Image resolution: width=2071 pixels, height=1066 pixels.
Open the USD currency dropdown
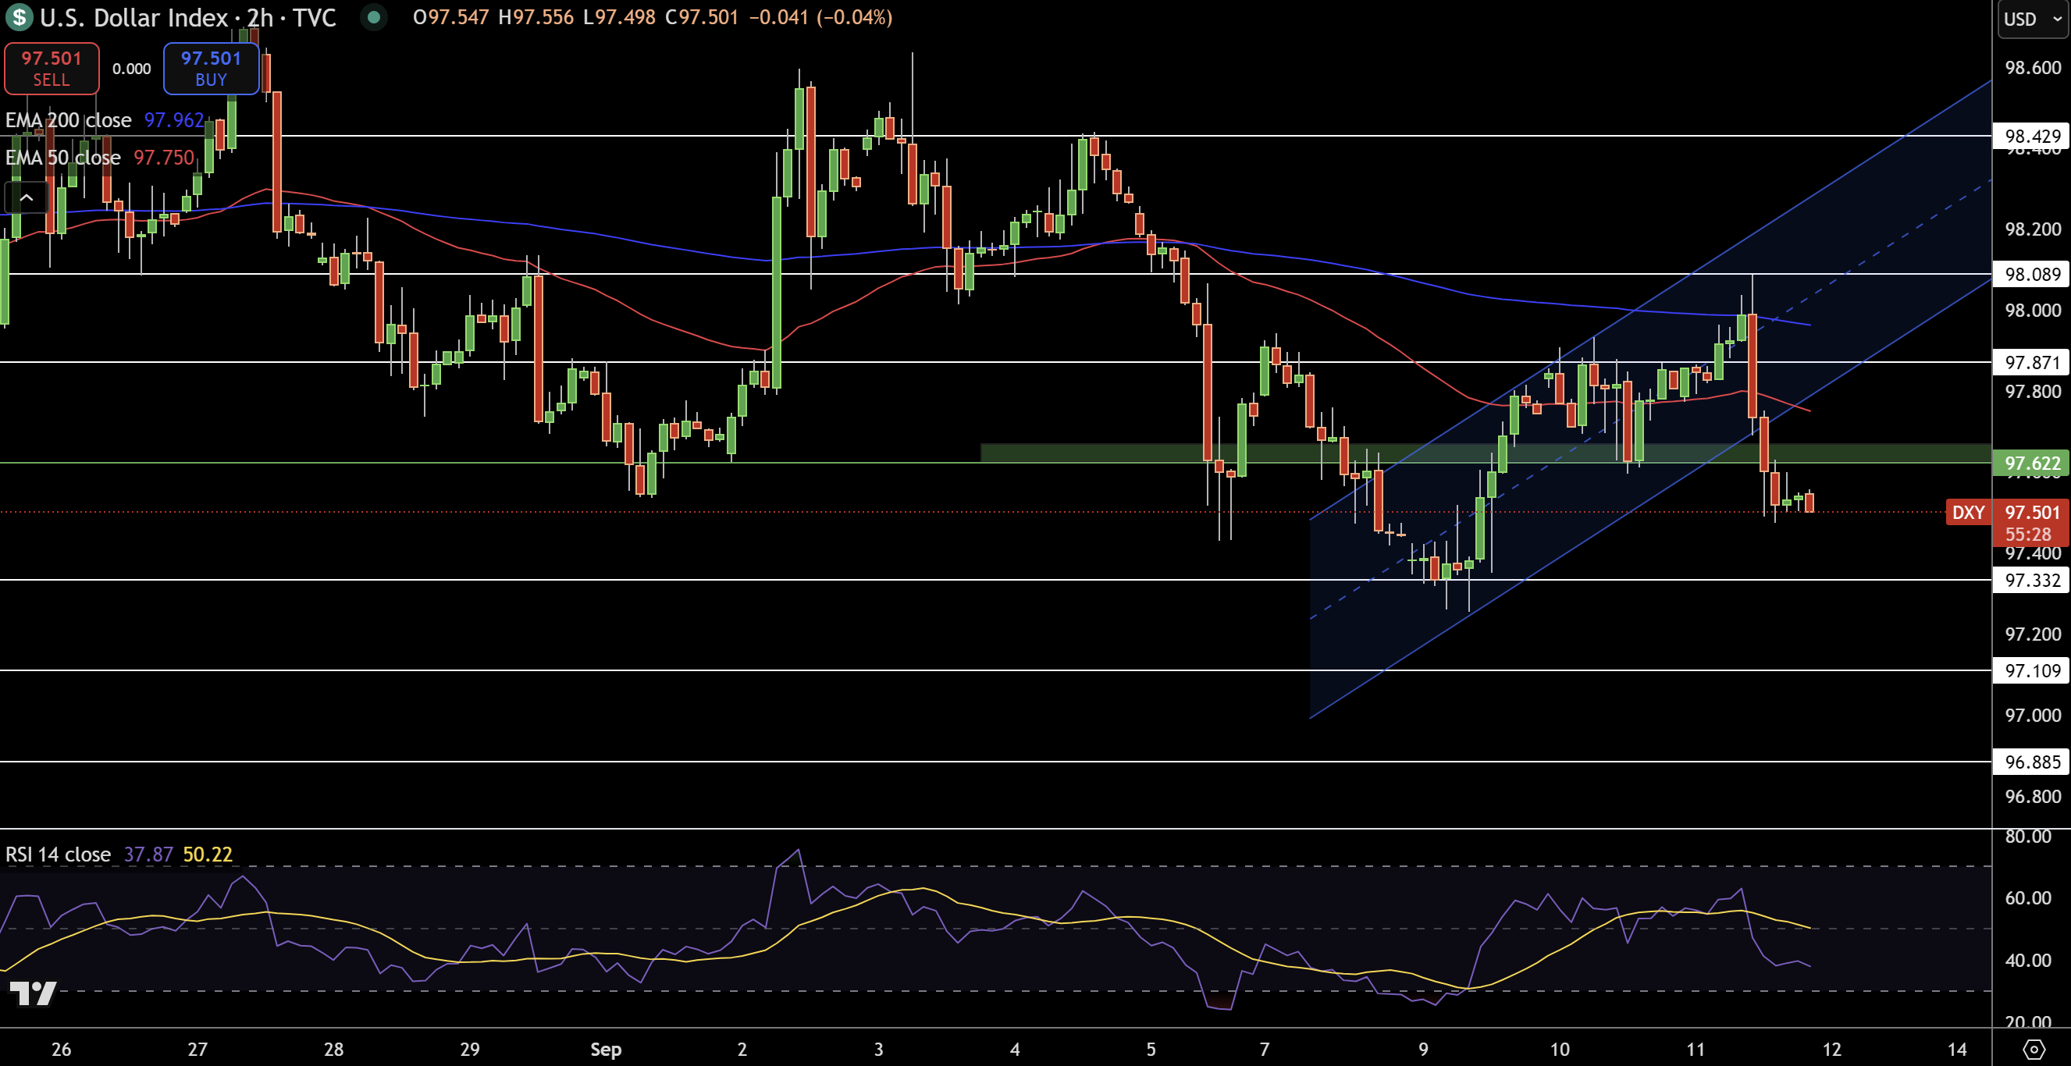(x=2031, y=20)
